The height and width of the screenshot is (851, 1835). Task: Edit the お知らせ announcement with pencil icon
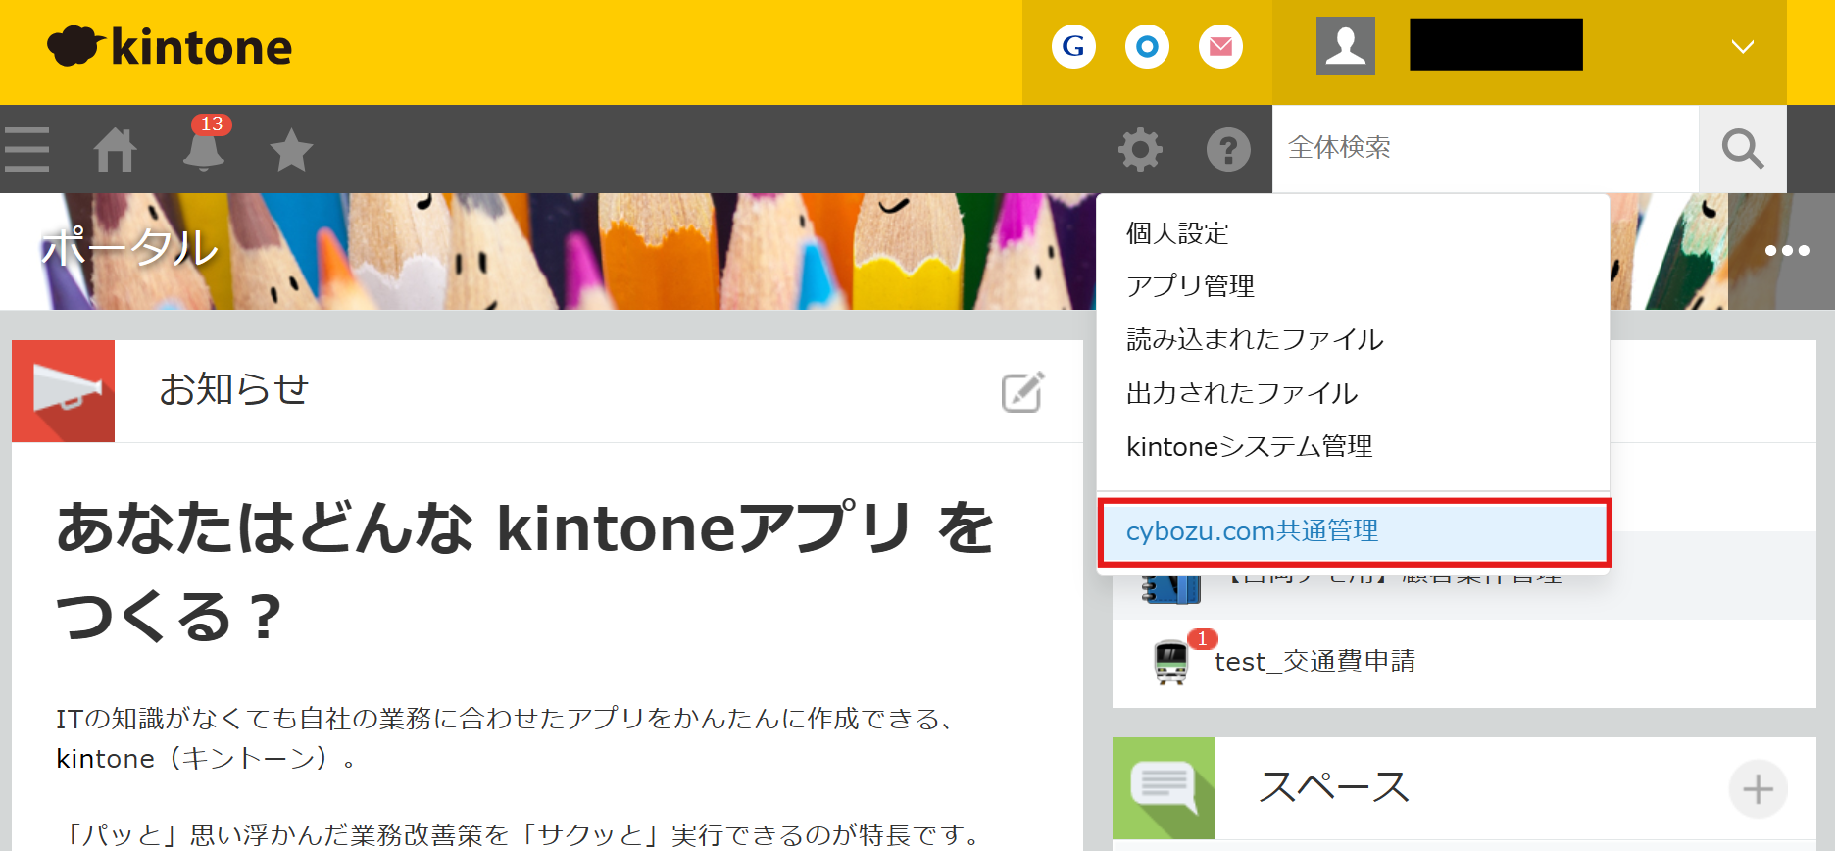point(1023,391)
